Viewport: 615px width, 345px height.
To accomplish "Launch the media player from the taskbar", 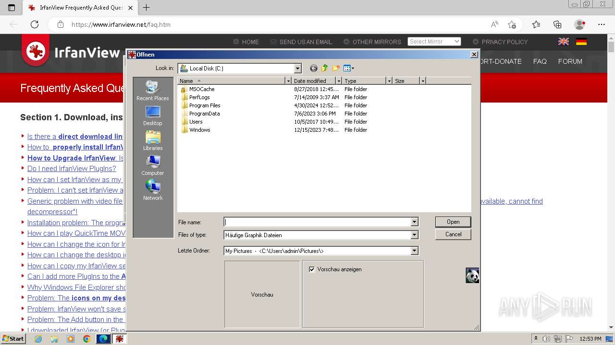I will point(71,339).
